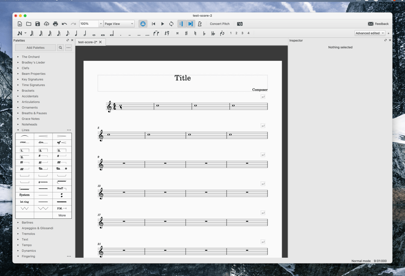Save the score with floppy disk icon

coord(38,24)
